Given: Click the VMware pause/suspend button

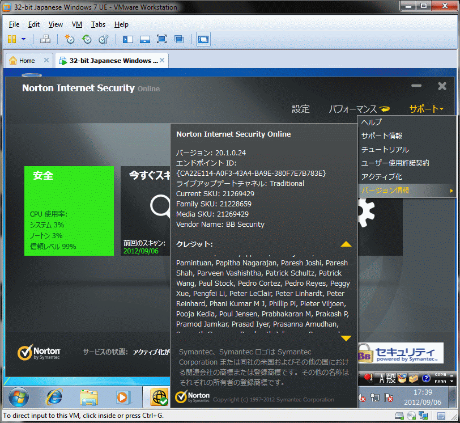Looking at the screenshot, I should coord(12,39).
